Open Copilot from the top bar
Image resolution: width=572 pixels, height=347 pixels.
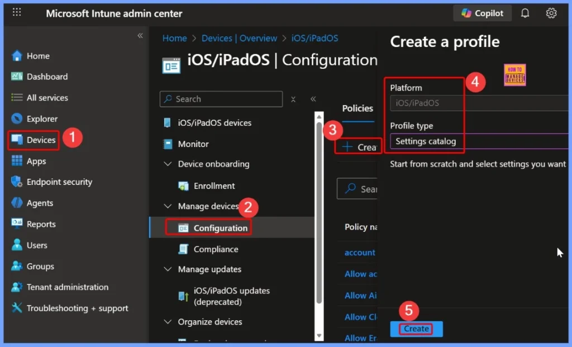tap(482, 12)
